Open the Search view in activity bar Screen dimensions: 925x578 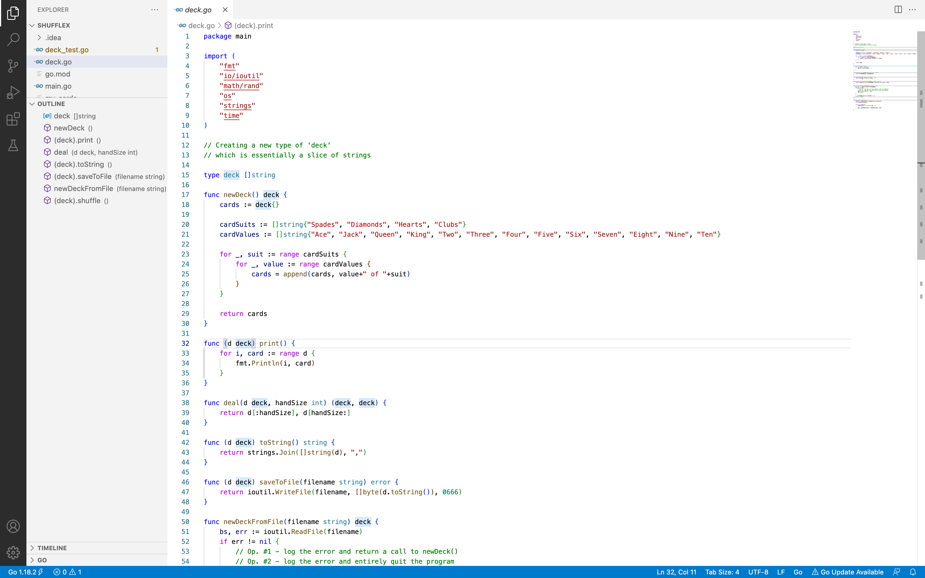click(x=13, y=39)
